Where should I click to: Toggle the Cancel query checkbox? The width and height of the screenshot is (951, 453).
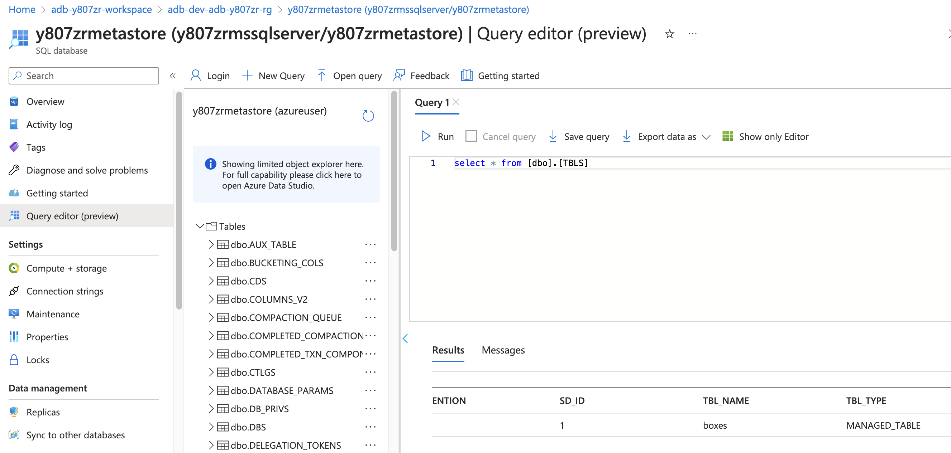coord(471,136)
